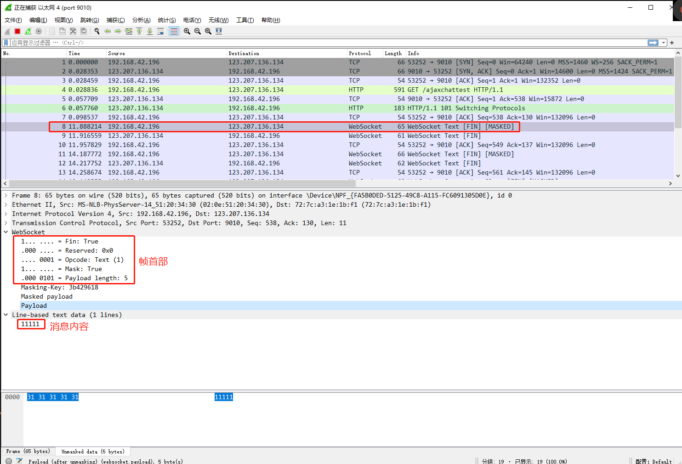
Task: Expand the Transmission Control Protocol section
Action: [x=6, y=223]
